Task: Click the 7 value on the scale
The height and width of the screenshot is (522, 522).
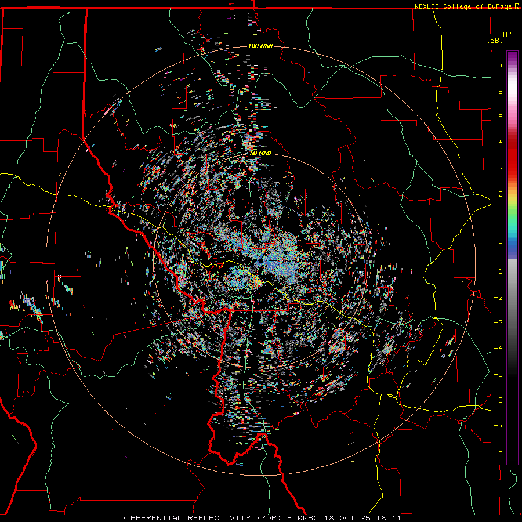Action: click(x=501, y=65)
